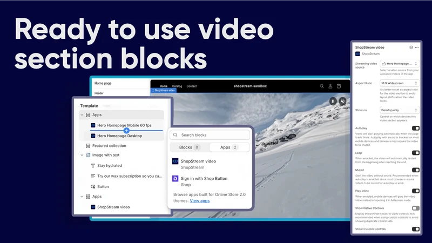Switch to the Blocks tab

pos(190,147)
